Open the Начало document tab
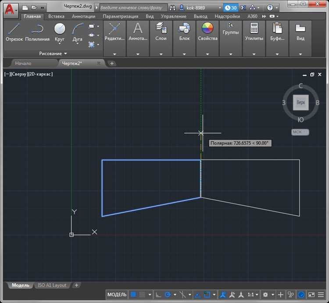This screenshot has width=329, height=303. pos(23,63)
